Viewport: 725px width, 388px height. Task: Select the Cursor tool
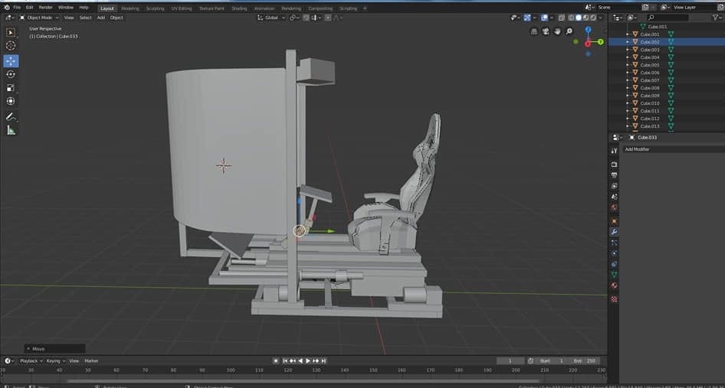(11, 45)
